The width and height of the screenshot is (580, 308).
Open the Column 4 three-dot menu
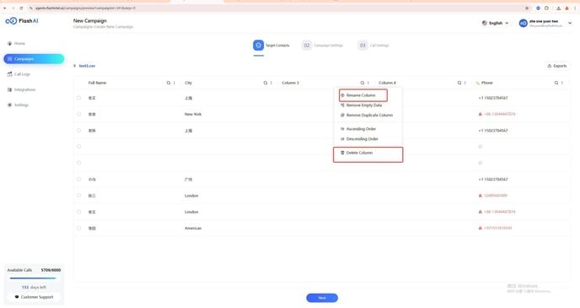tap(465, 83)
